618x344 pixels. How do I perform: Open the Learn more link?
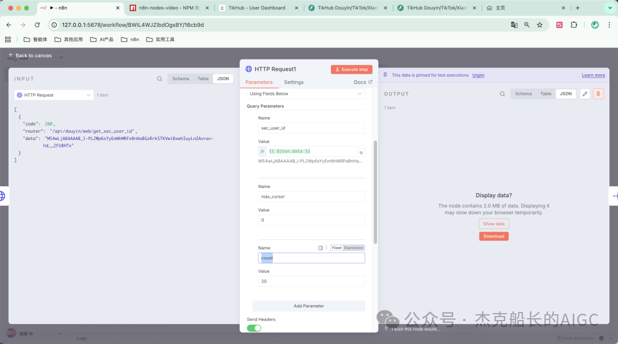(593, 75)
